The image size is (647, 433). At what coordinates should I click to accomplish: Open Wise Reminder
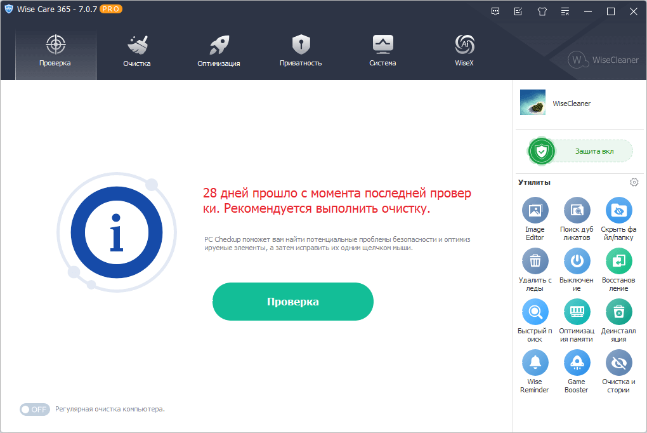coord(535,364)
